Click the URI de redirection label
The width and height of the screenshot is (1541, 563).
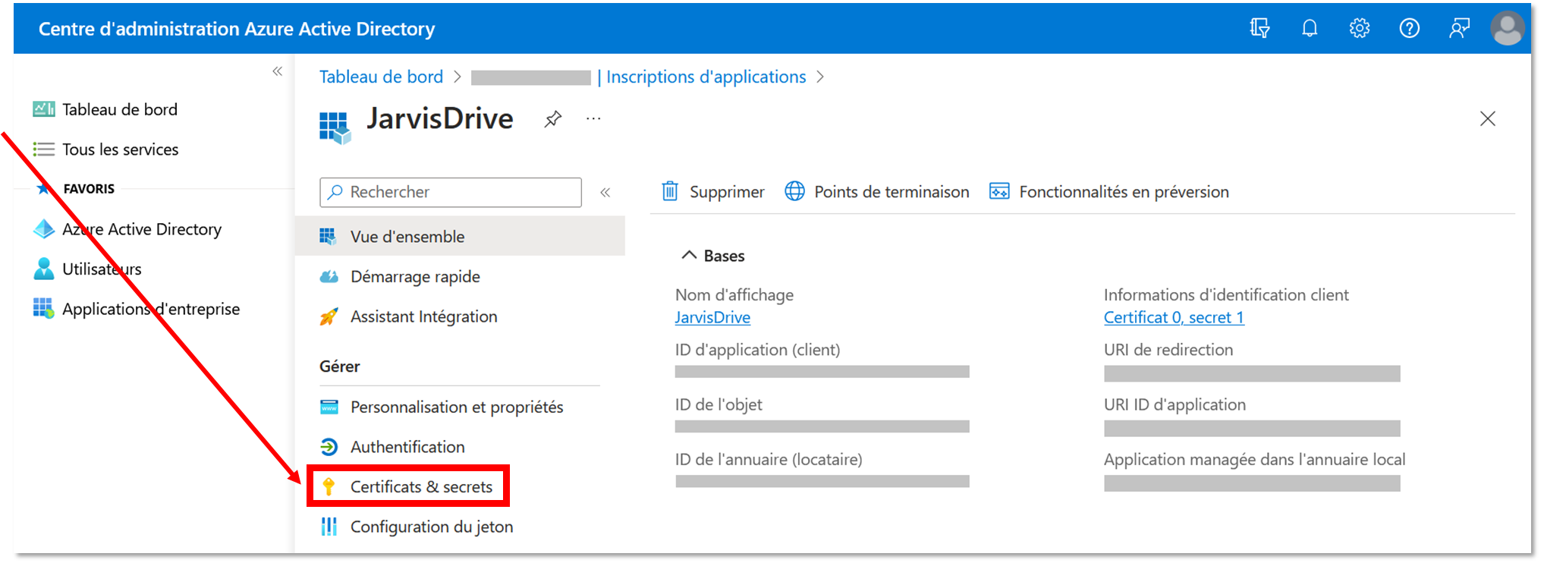point(1168,350)
